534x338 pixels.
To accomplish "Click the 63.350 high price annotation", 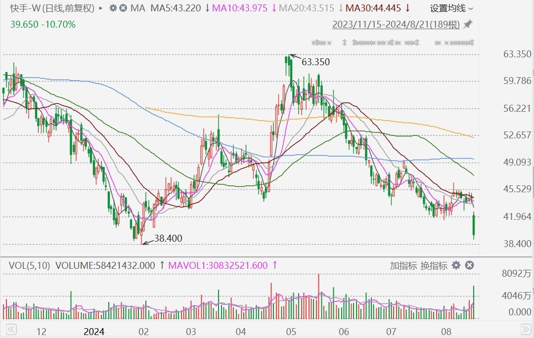I will pos(315,62).
